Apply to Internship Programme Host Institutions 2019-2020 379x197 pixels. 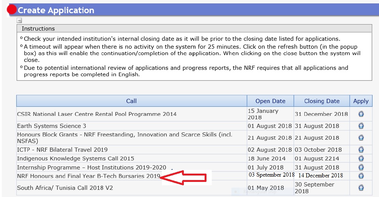tap(361, 168)
